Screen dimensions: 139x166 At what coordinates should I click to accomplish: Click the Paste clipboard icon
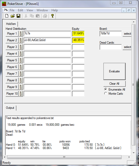point(38,16)
